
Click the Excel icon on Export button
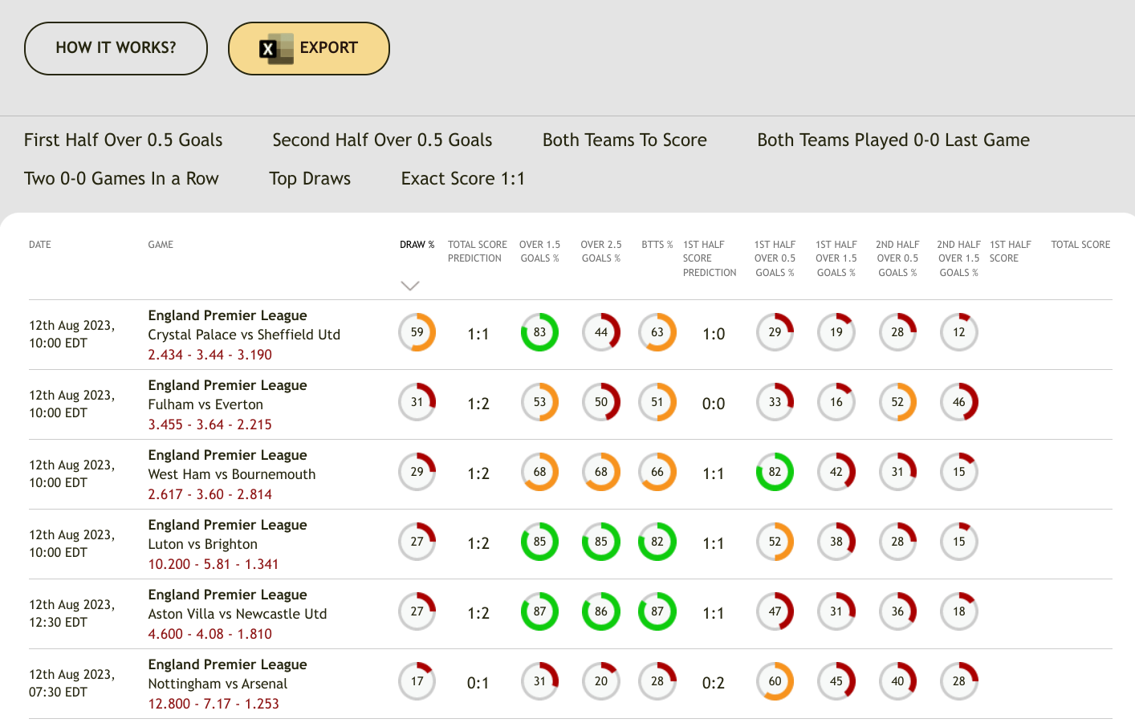(275, 49)
